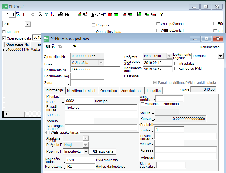226x173 pixels.
Task: Click the empty Pastabos input field
Action: [x=179, y=76]
